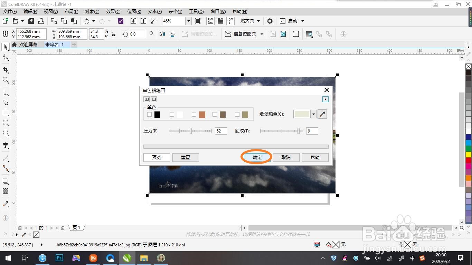The width and height of the screenshot is (472, 265).
Task: Click the Print icon in toolbar
Action: [x=41, y=21]
